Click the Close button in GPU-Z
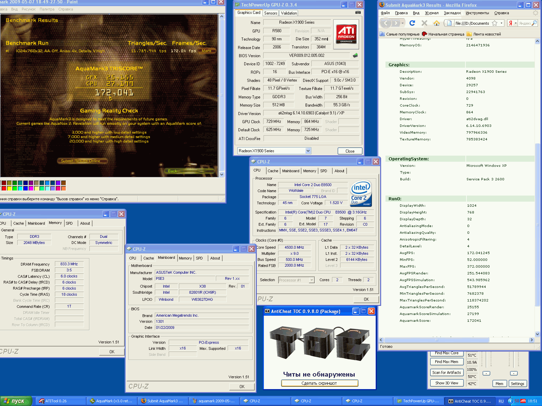The image size is (542, 406). coord(350,151)
